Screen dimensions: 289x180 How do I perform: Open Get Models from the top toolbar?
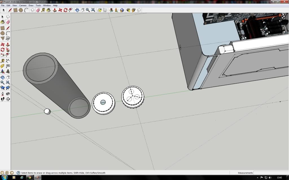tap(128, 10)
